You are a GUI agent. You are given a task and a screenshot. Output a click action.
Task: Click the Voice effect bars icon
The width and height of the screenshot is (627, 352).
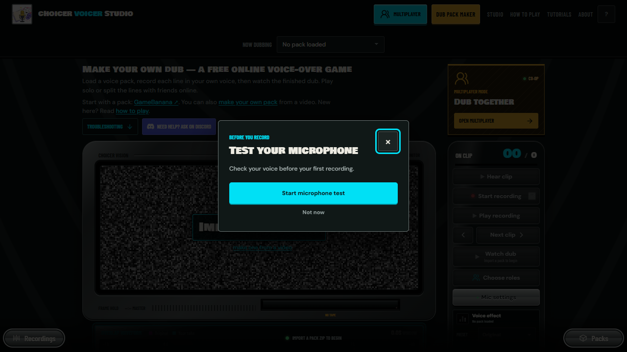tap(462, 318)
